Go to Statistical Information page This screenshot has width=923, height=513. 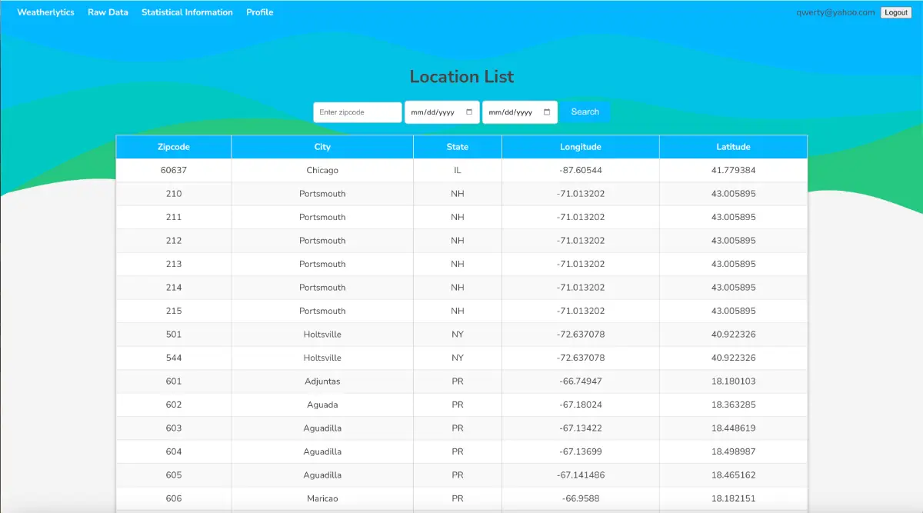pos(187,12)
